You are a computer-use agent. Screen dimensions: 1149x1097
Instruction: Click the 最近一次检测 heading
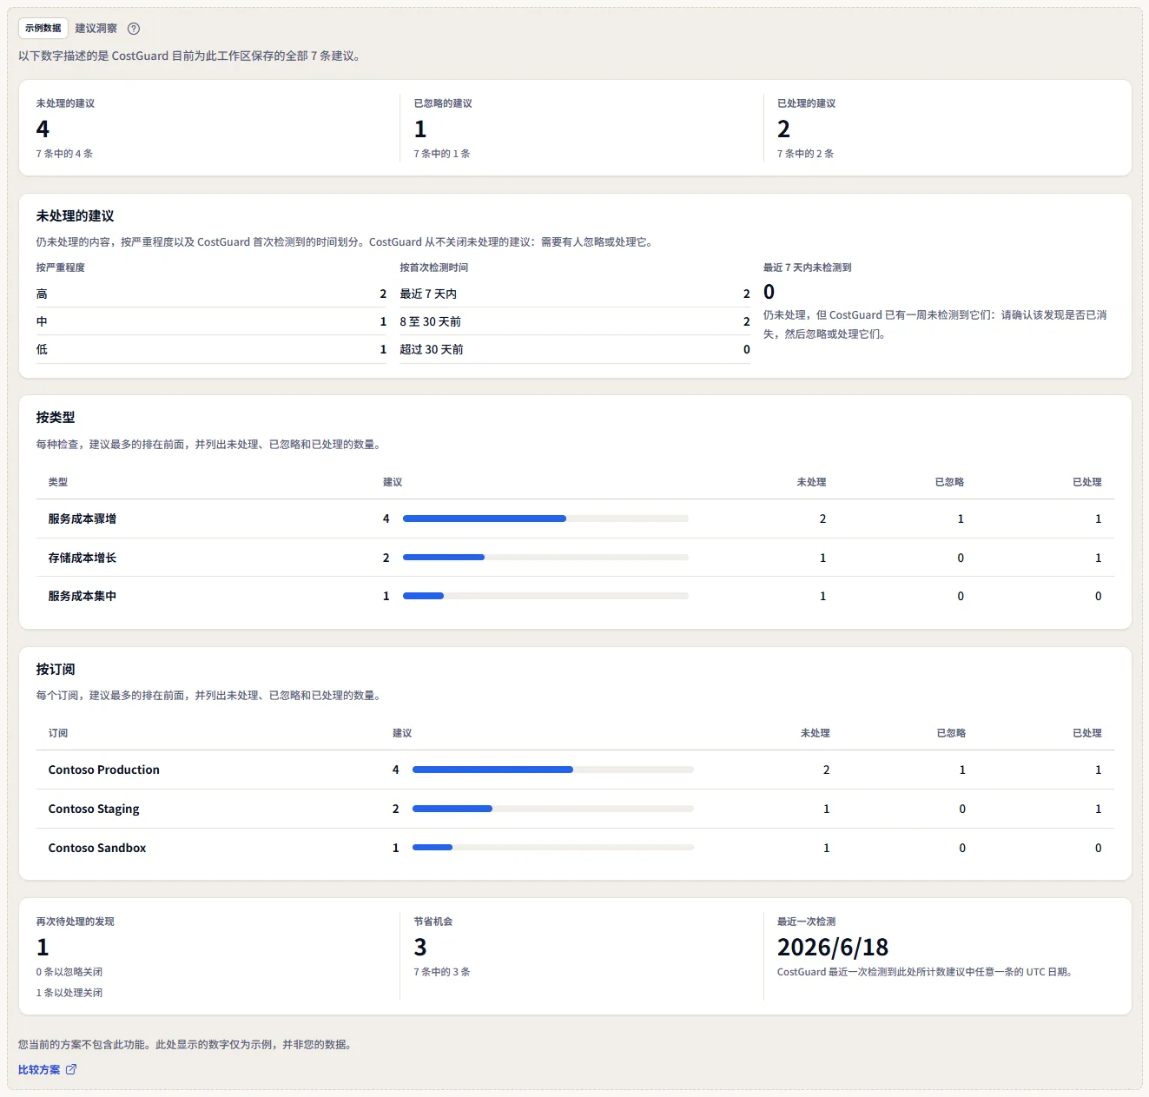806,922
